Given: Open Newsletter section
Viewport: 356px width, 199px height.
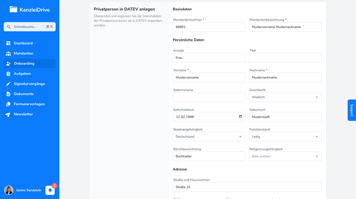Looking at the screenshot, I should point(30,114).
